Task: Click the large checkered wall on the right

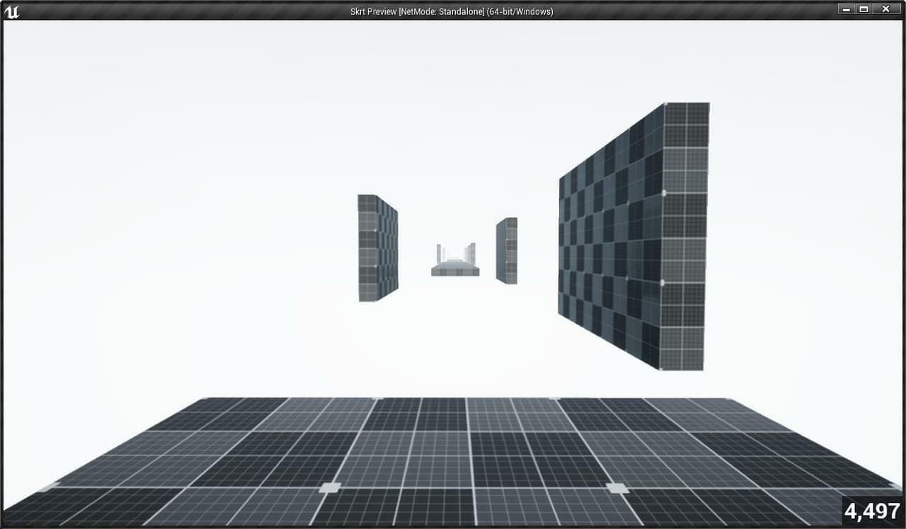Action: (633, 237)
